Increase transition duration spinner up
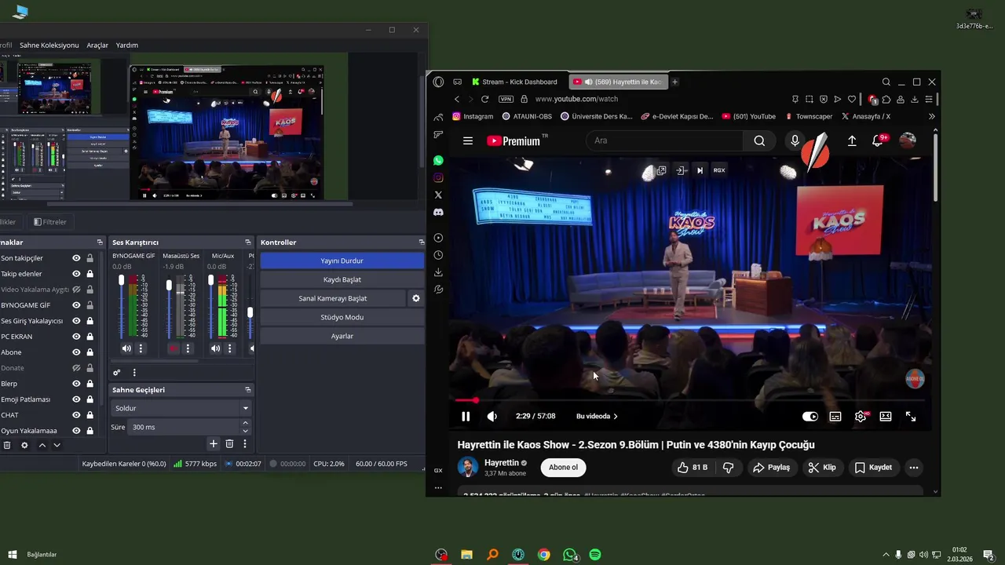Image resolution: width=1005 pixels, height=565 pixels. pos(245,424)
